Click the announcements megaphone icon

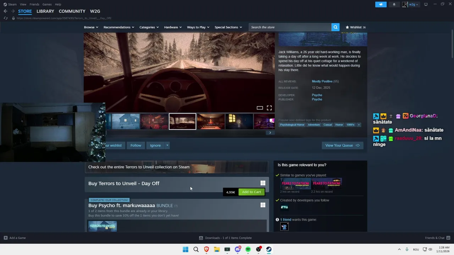[x=381, y=4]
